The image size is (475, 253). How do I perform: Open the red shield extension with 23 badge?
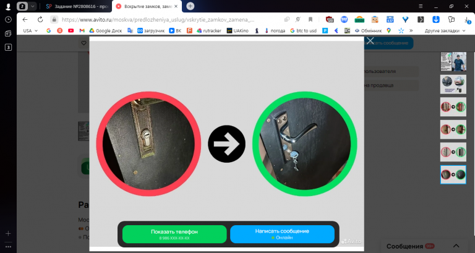330,19
